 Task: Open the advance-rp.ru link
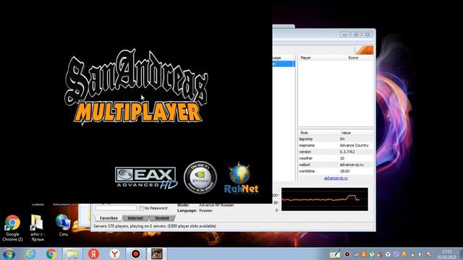pyautogui.click(x=336, y=178)
